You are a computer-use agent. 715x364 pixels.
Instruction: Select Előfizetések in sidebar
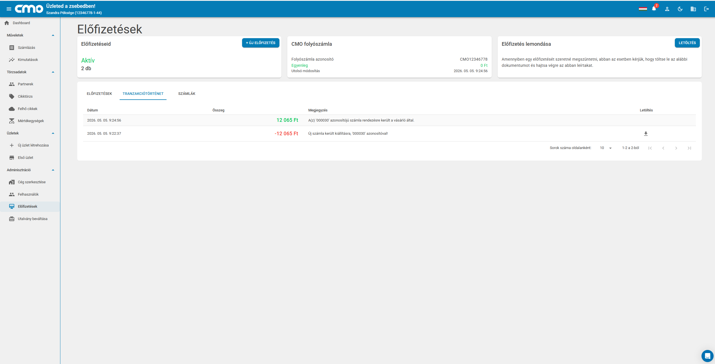[x=30, y=207]
